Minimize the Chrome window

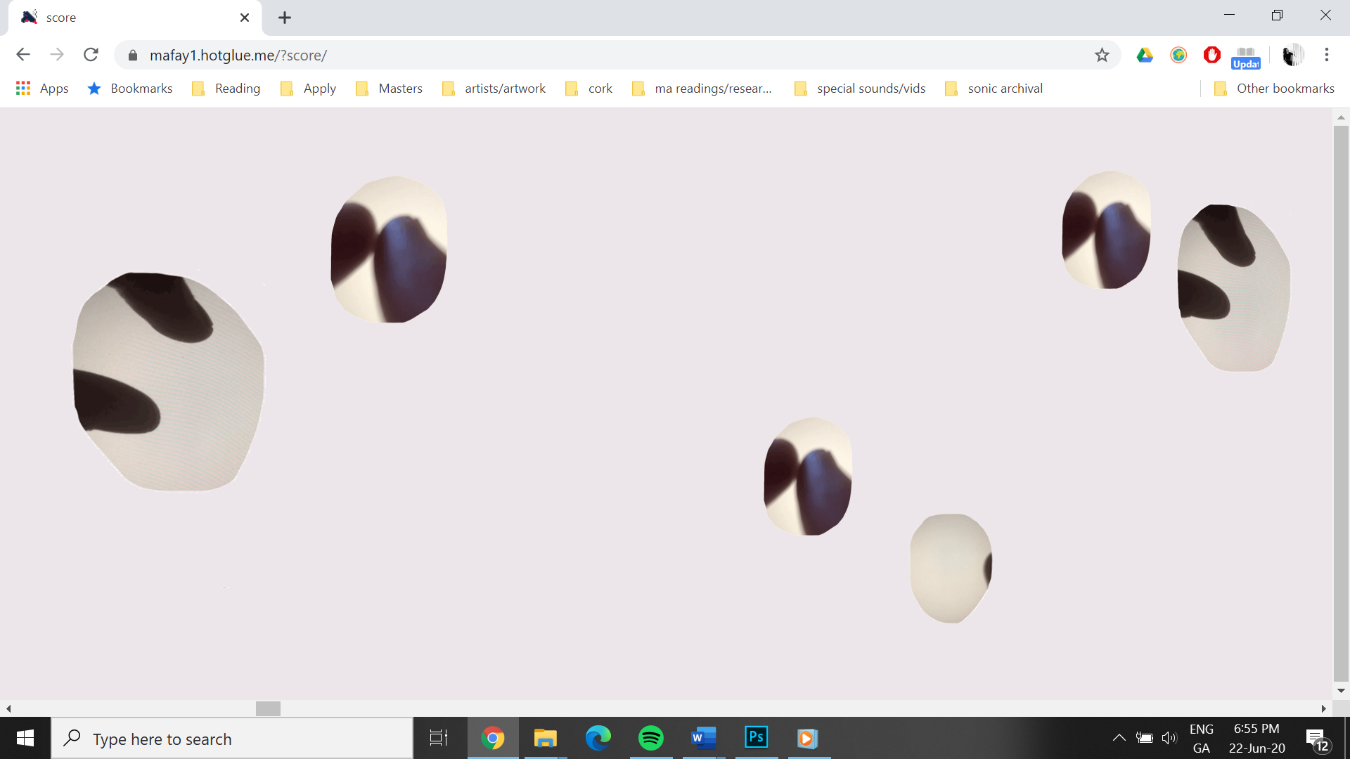pyautogui.click(x=1229, y=15)
